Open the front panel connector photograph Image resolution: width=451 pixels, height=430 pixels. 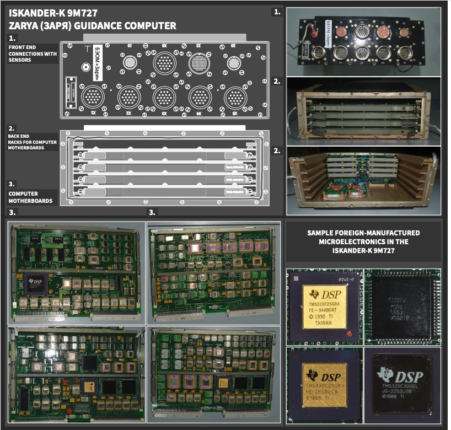pyautogui.click(x=363, y=41)
